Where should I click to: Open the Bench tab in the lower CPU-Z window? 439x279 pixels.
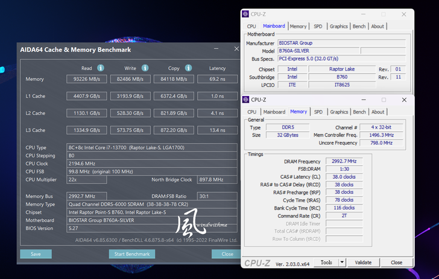[359, 112]
